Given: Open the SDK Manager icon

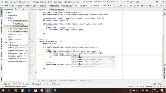Looking at the screenshot, I should tap(157, 6).
